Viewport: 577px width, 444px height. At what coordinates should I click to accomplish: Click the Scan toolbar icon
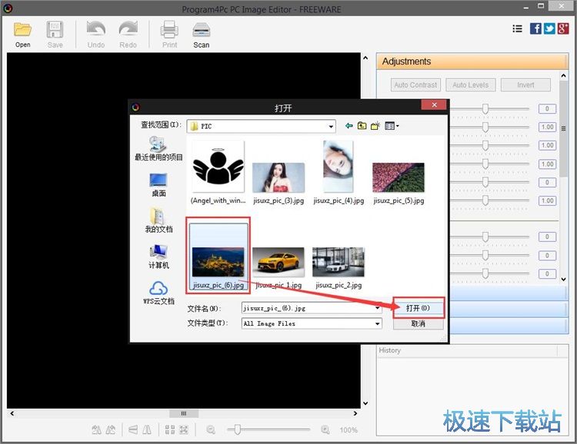coord(201,31)
